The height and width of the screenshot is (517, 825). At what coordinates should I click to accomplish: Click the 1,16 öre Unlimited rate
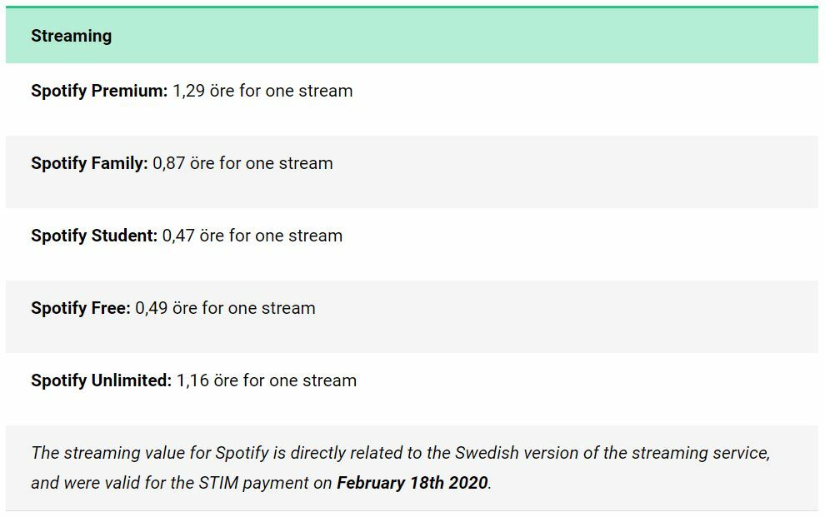207,380
